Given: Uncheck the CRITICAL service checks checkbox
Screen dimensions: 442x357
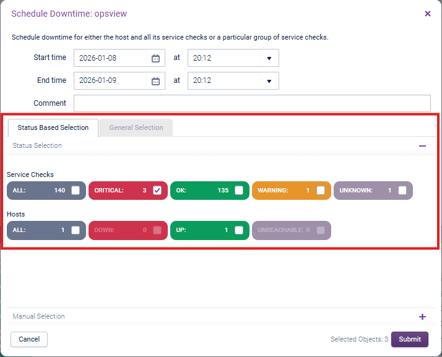Looking at the screenshot, I should click(x=157, y=191).
